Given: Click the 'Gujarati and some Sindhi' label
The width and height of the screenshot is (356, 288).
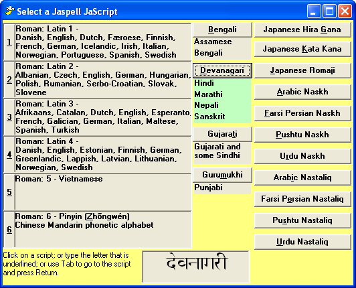Looking at the screenshot, I should click(217, 151).
